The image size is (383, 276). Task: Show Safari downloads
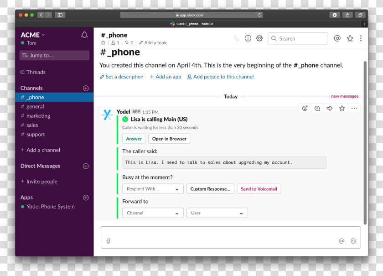335,15
